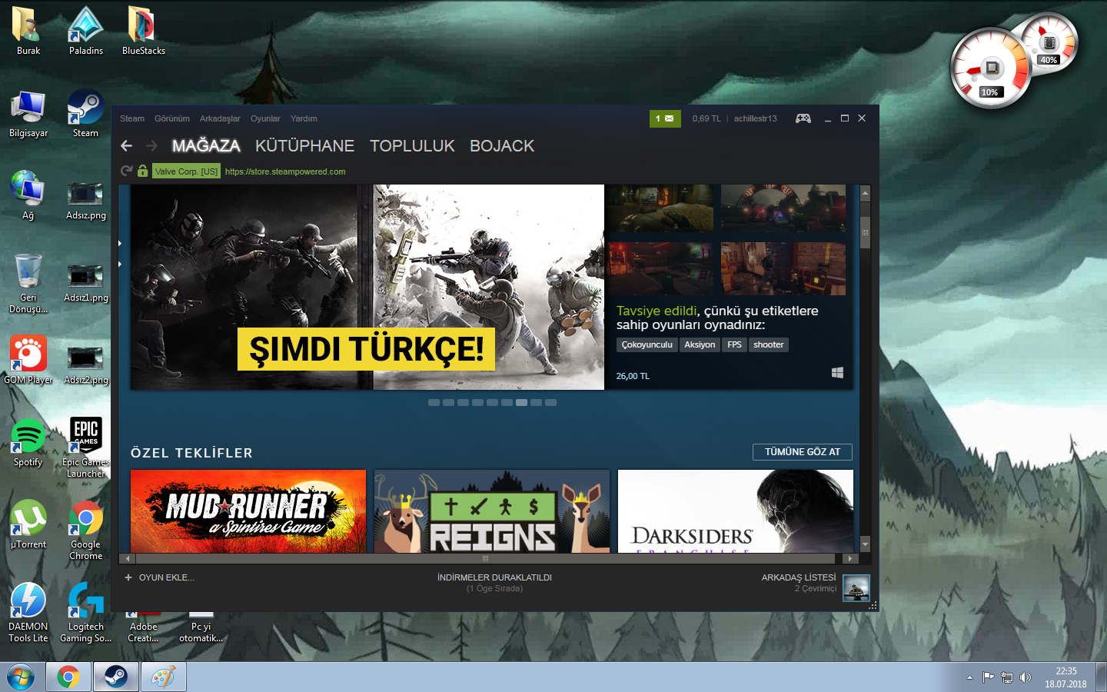Click the store URL address field
This screenshot has height=692, width=1107.
[x=285, y=171]
